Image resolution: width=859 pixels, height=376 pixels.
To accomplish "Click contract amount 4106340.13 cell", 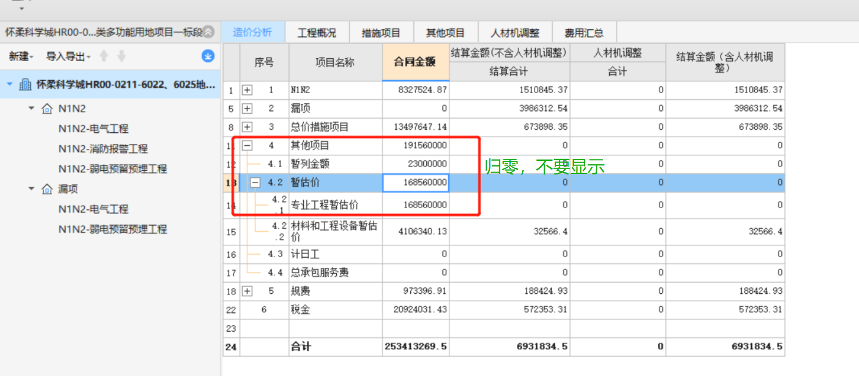I will point(415,232).
